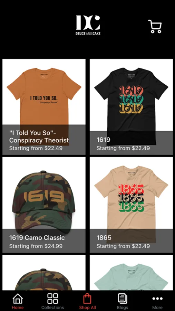Open the Blogs tab label
The image size is (175, 311).
pyautogui.click(x=123, y=308)
